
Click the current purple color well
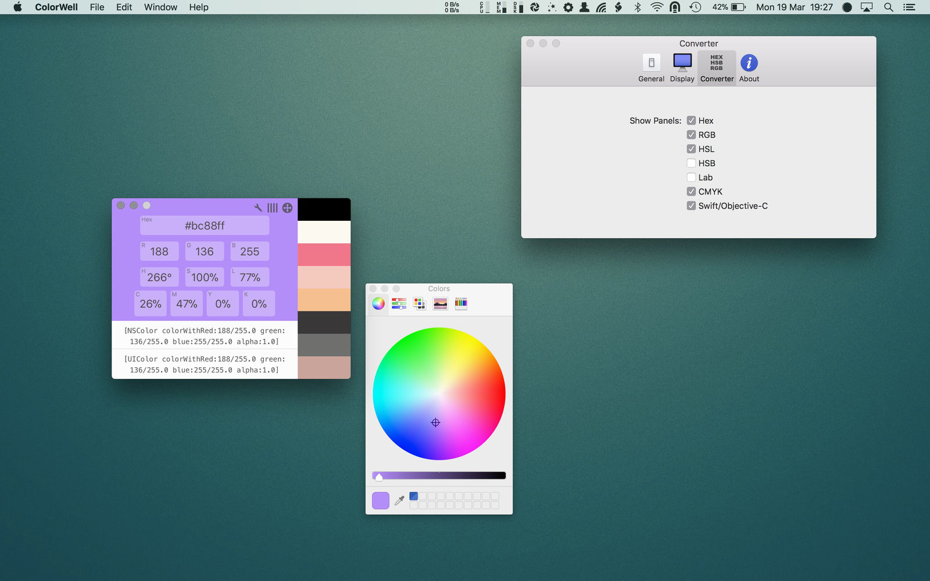pos(381,500)
